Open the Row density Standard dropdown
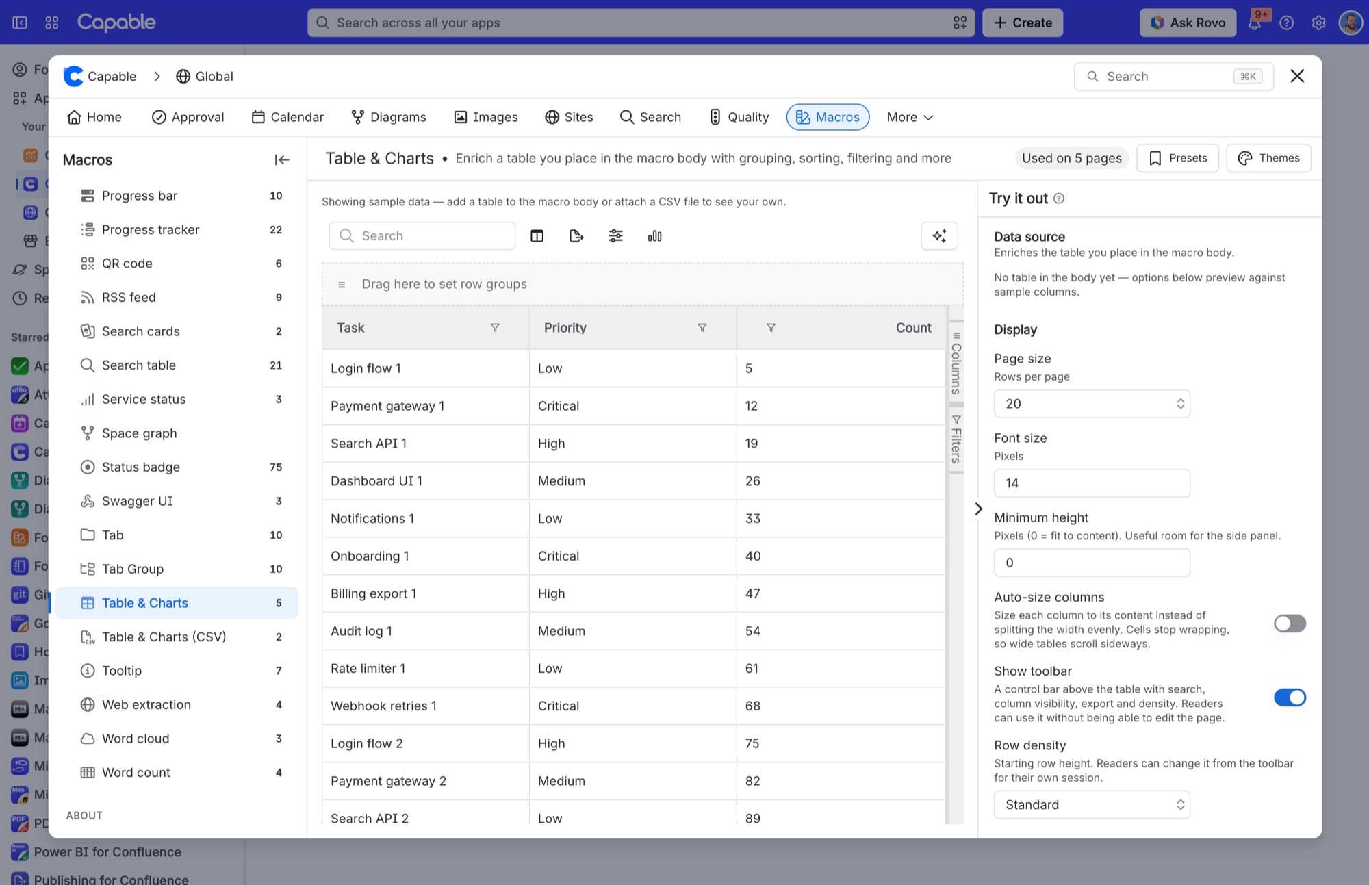 [x=1092, y=805]
